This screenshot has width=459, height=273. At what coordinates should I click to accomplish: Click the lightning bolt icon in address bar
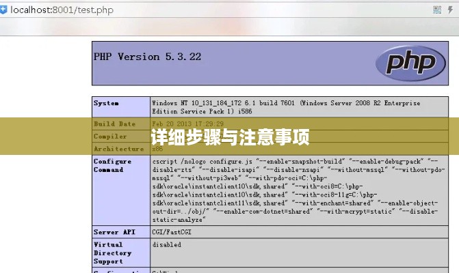(x=450, y=10)
